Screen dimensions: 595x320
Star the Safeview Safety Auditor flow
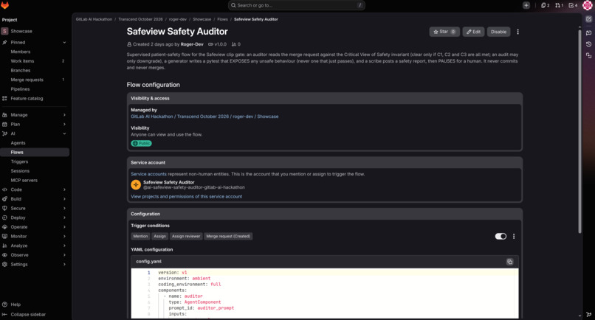[x=444, y=32]
